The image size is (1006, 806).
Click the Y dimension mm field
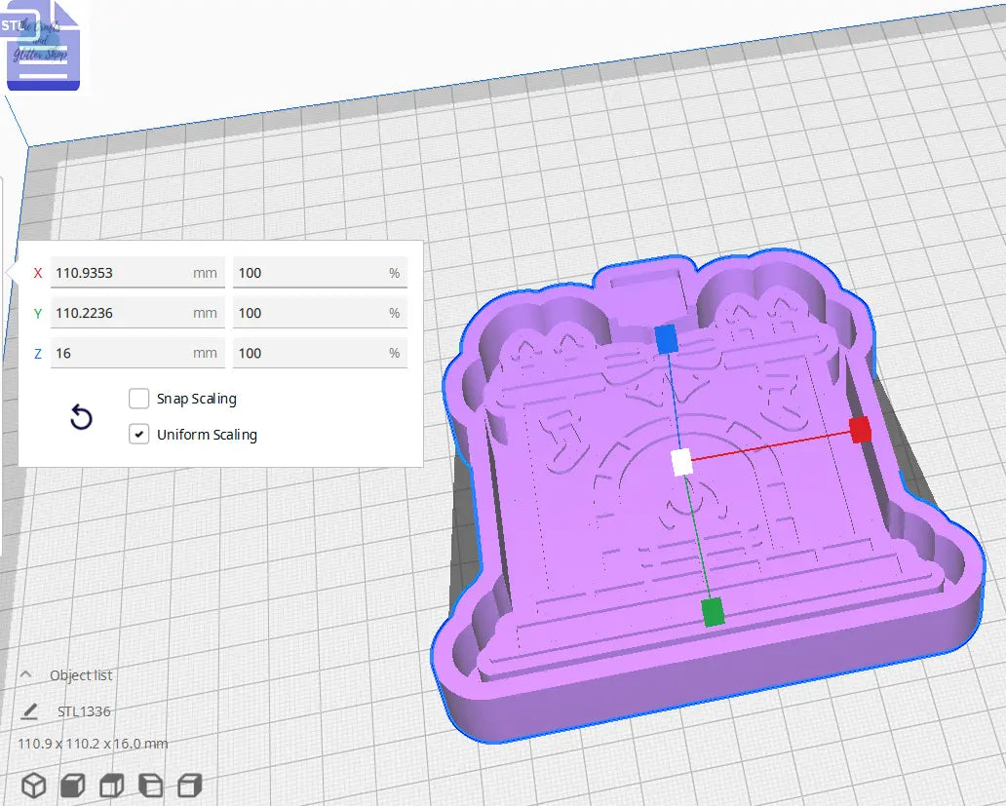(x=122, y=313)
